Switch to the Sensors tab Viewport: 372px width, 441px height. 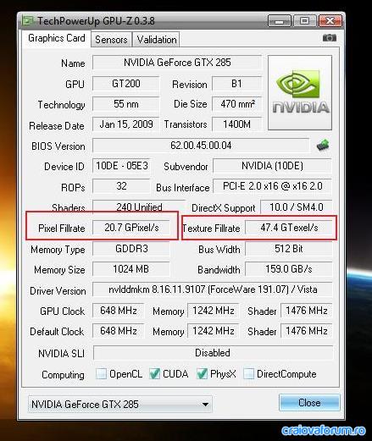[x=111, y=40]
